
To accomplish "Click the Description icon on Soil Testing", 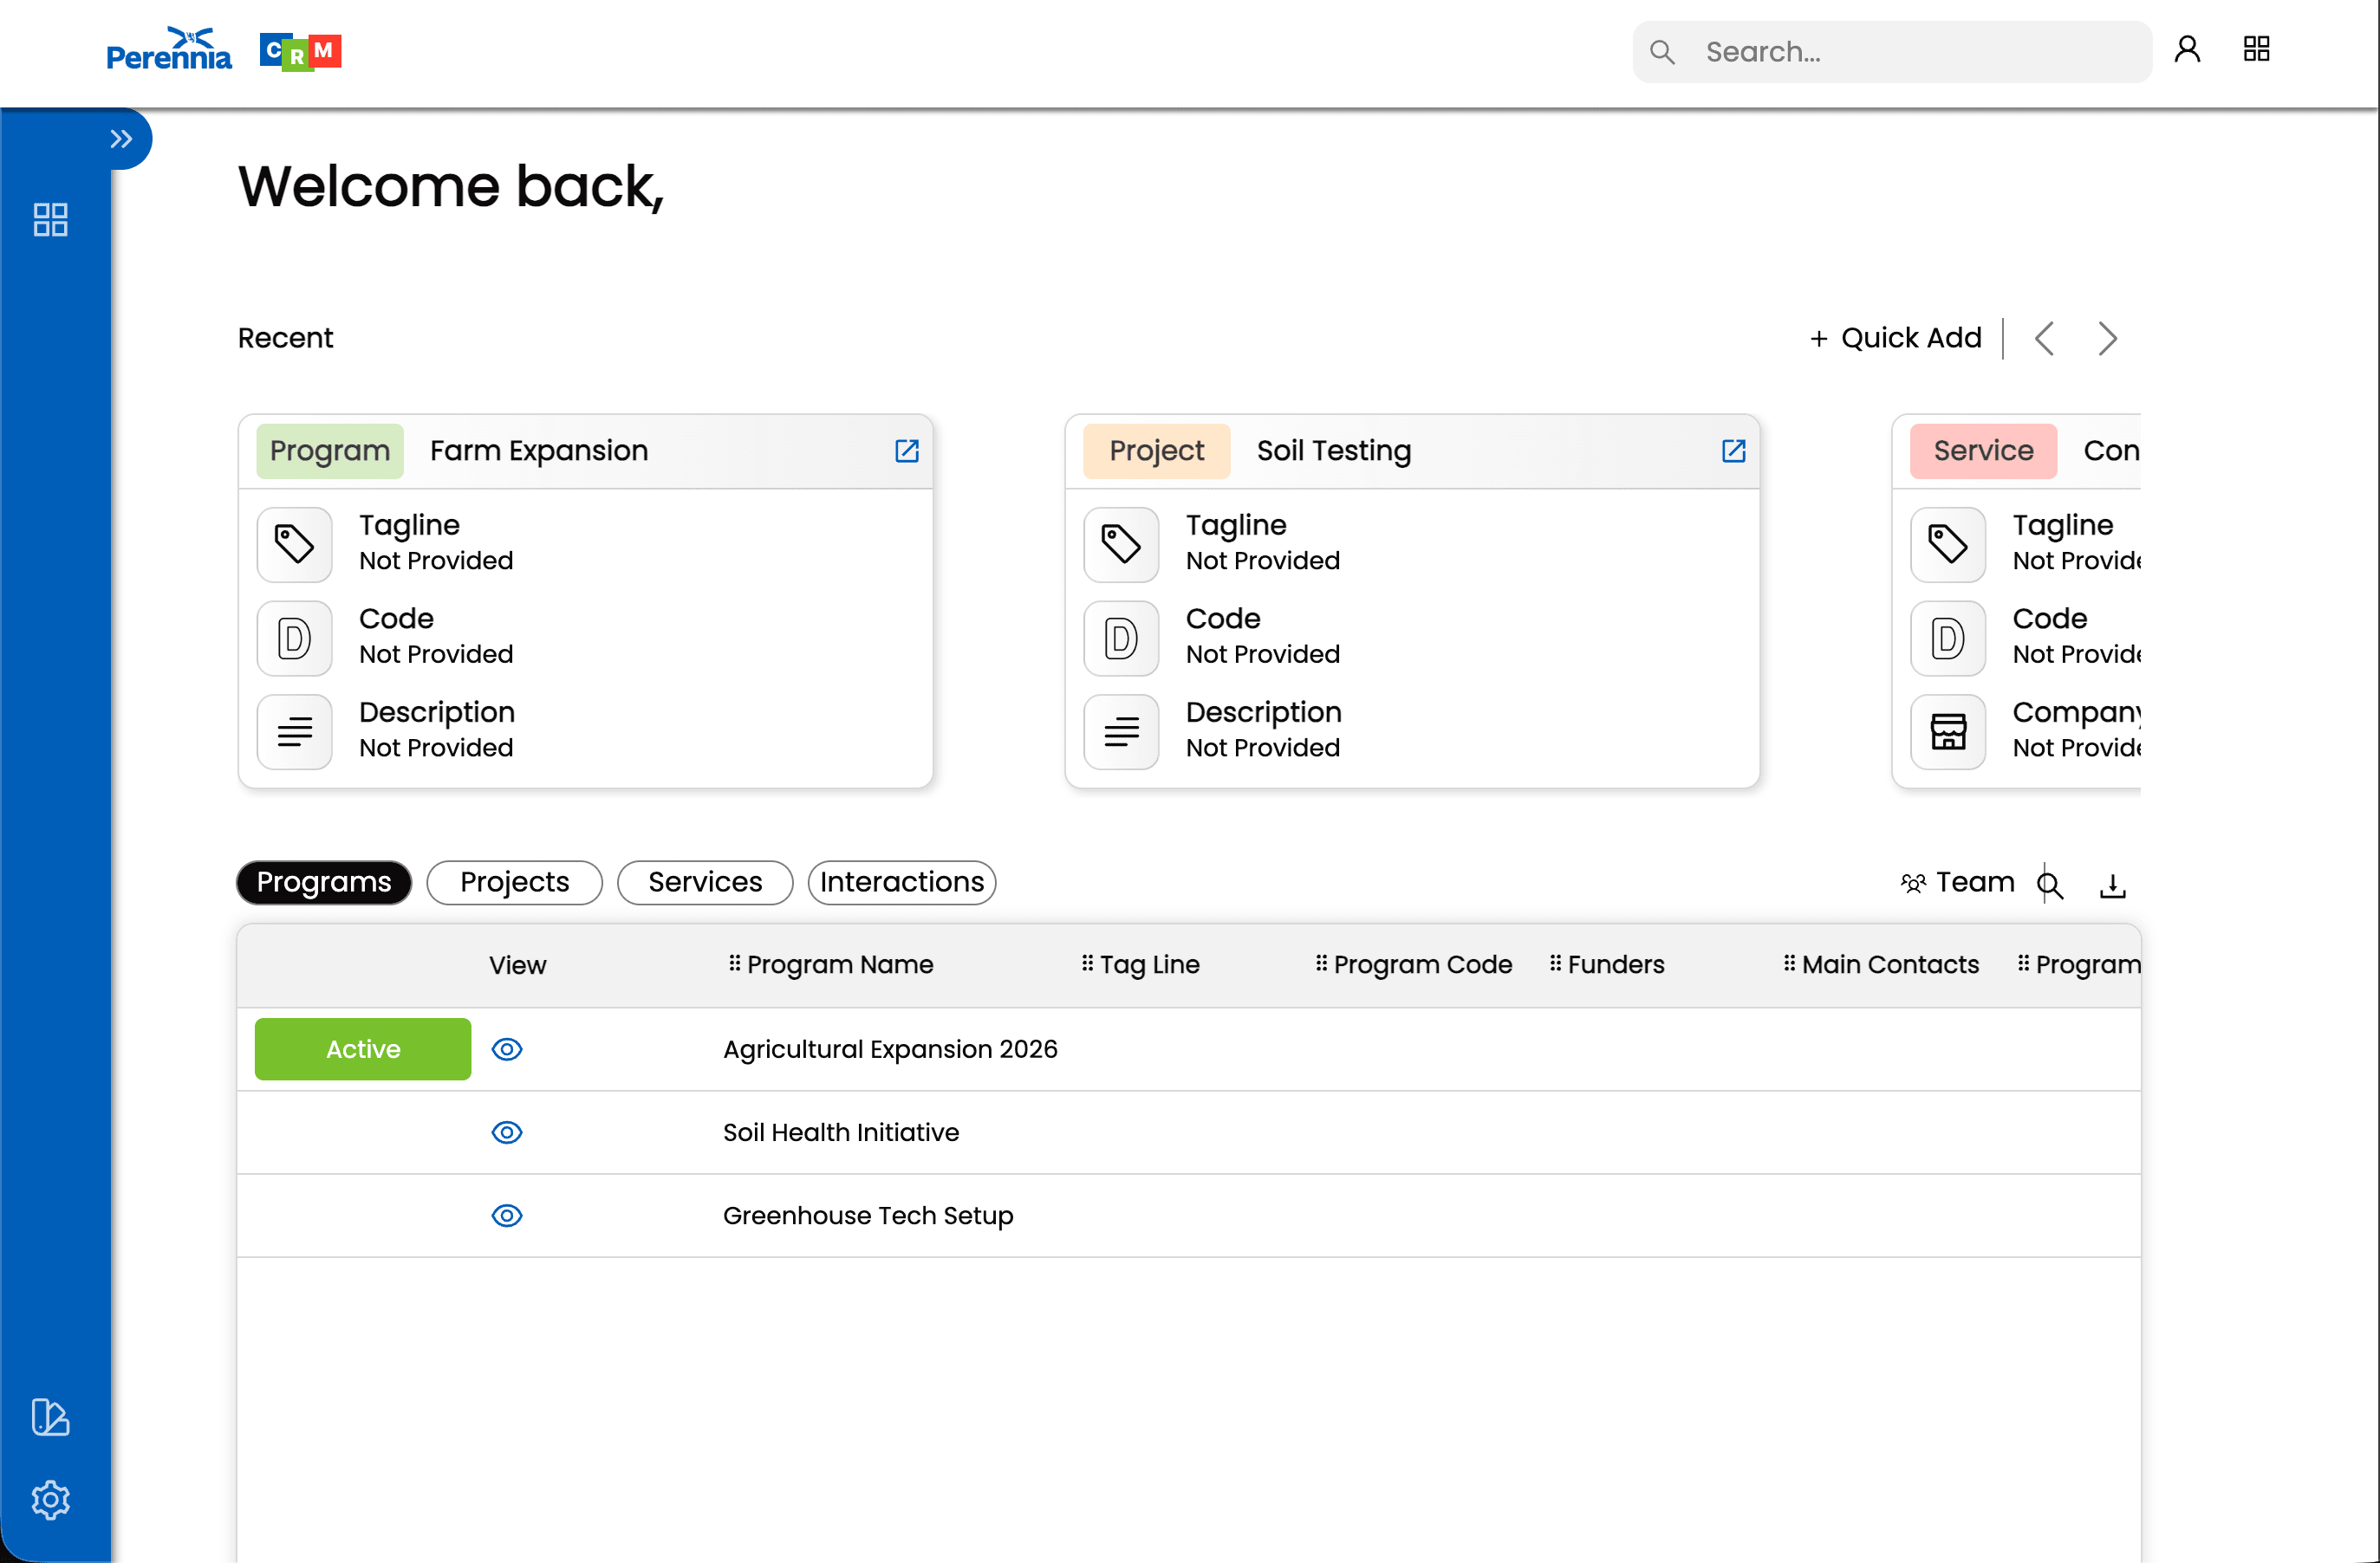I will [1122, 731].
